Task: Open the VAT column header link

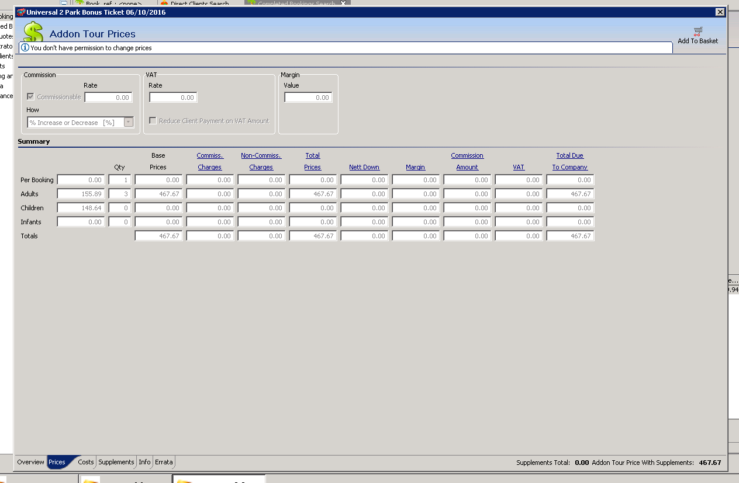Action: [519, 167]
